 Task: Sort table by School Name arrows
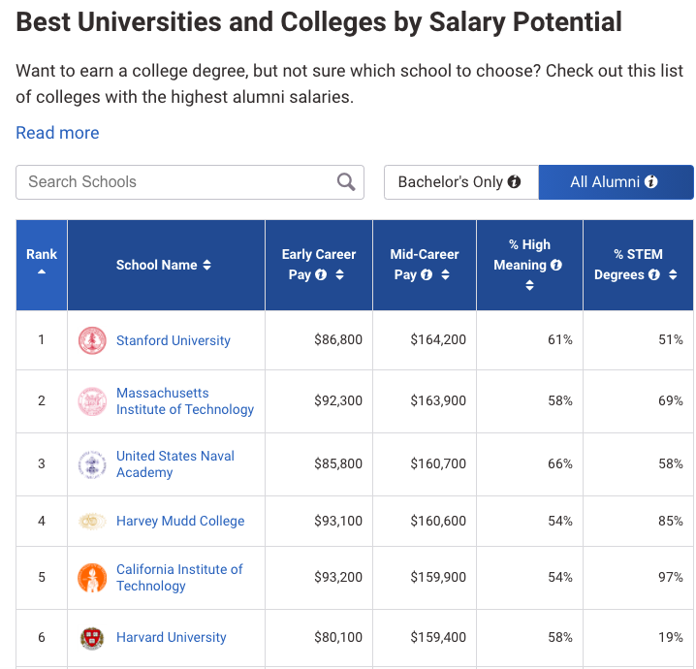[206, 265]
